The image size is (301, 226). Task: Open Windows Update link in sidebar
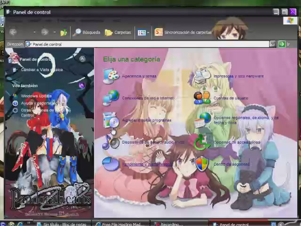pos(36,96)
